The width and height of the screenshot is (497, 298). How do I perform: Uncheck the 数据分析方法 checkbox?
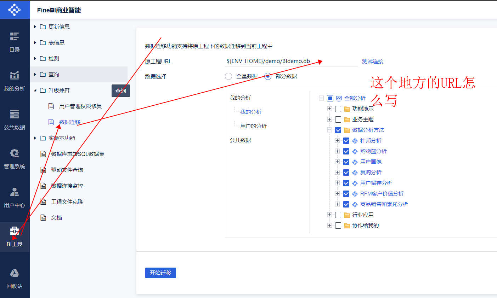pos(338,130)
